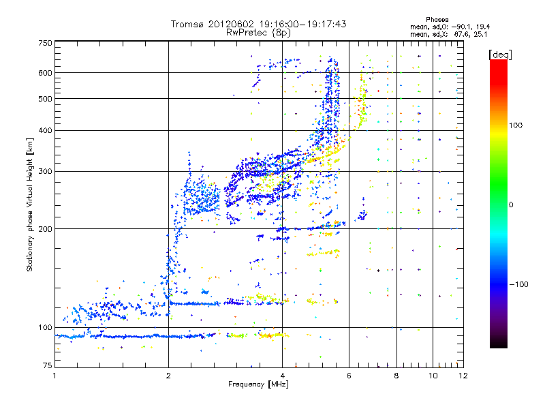Click the x-axis tick label '10'
545x409 pixels.
click(433, 376)
